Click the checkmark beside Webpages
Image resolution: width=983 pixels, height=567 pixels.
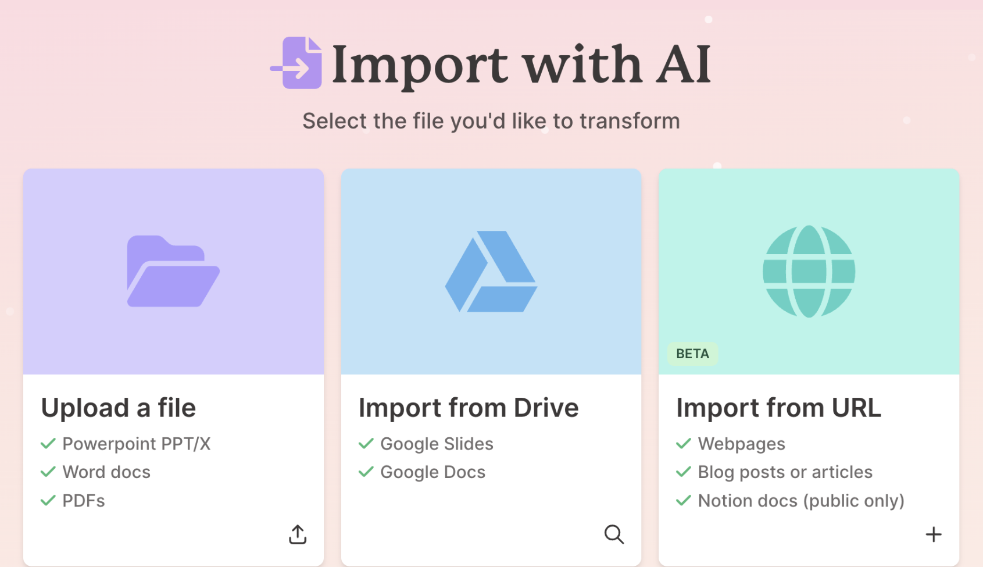(x=684, y=444)
